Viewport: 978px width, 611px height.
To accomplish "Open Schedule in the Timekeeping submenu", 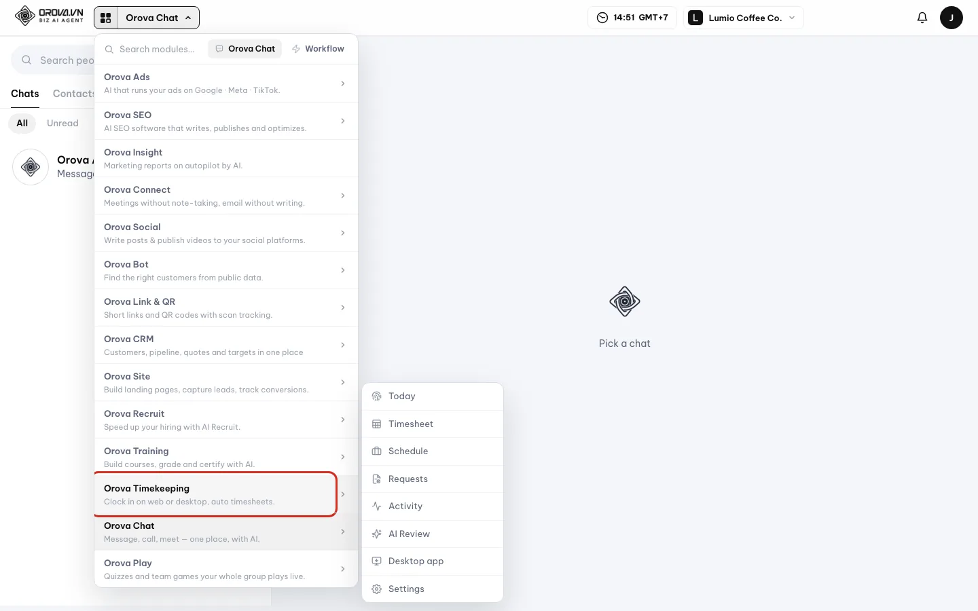I will point(433,451).
